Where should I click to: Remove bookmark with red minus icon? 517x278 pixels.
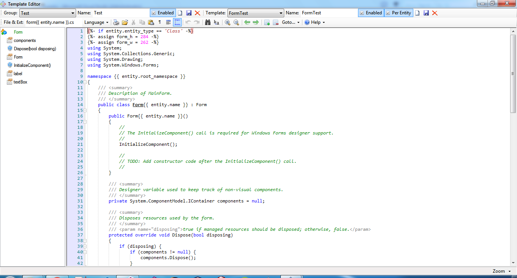coord(276,22)
